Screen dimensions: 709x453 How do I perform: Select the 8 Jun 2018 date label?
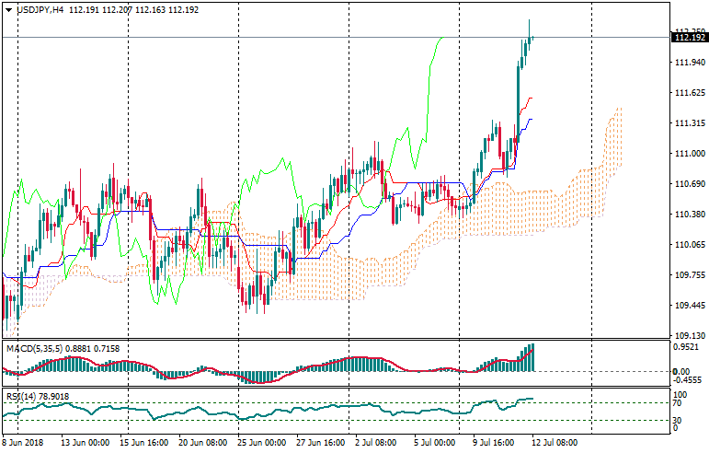27,443
